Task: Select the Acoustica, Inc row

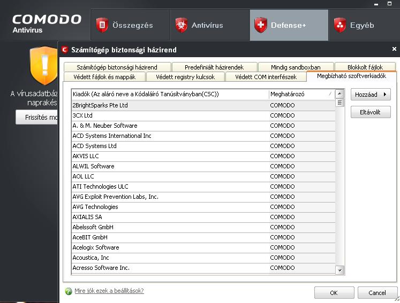Action: tap(203, 258)
